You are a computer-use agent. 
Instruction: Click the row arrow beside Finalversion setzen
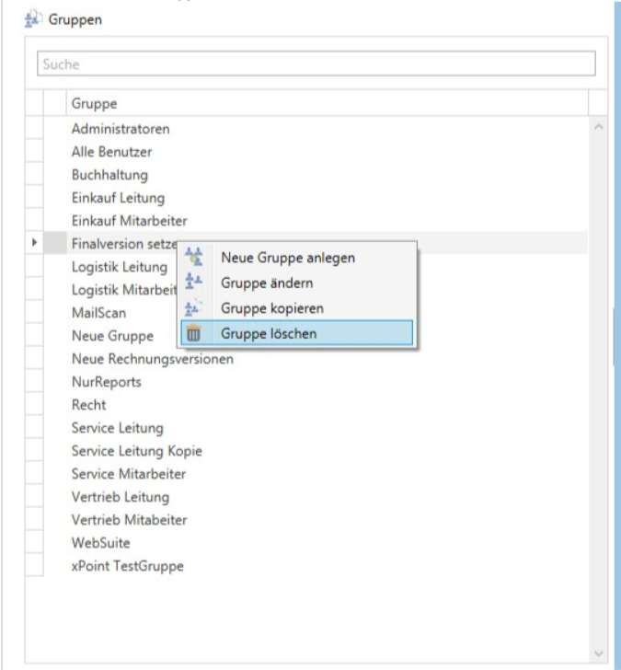(34, 243)
